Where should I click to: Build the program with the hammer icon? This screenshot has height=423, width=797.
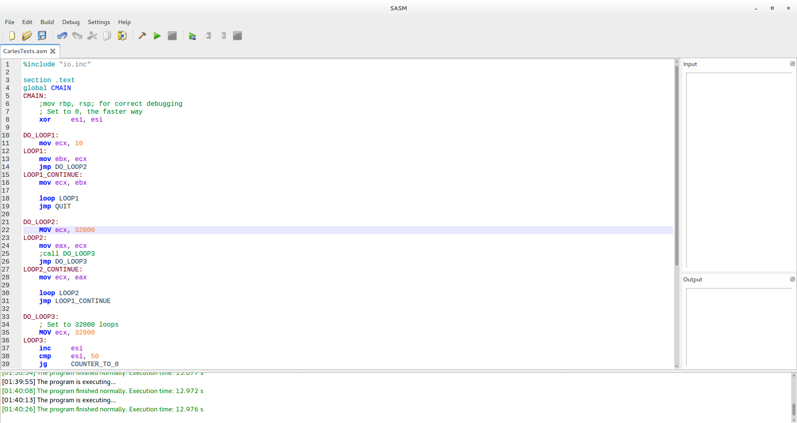[142, 36]
